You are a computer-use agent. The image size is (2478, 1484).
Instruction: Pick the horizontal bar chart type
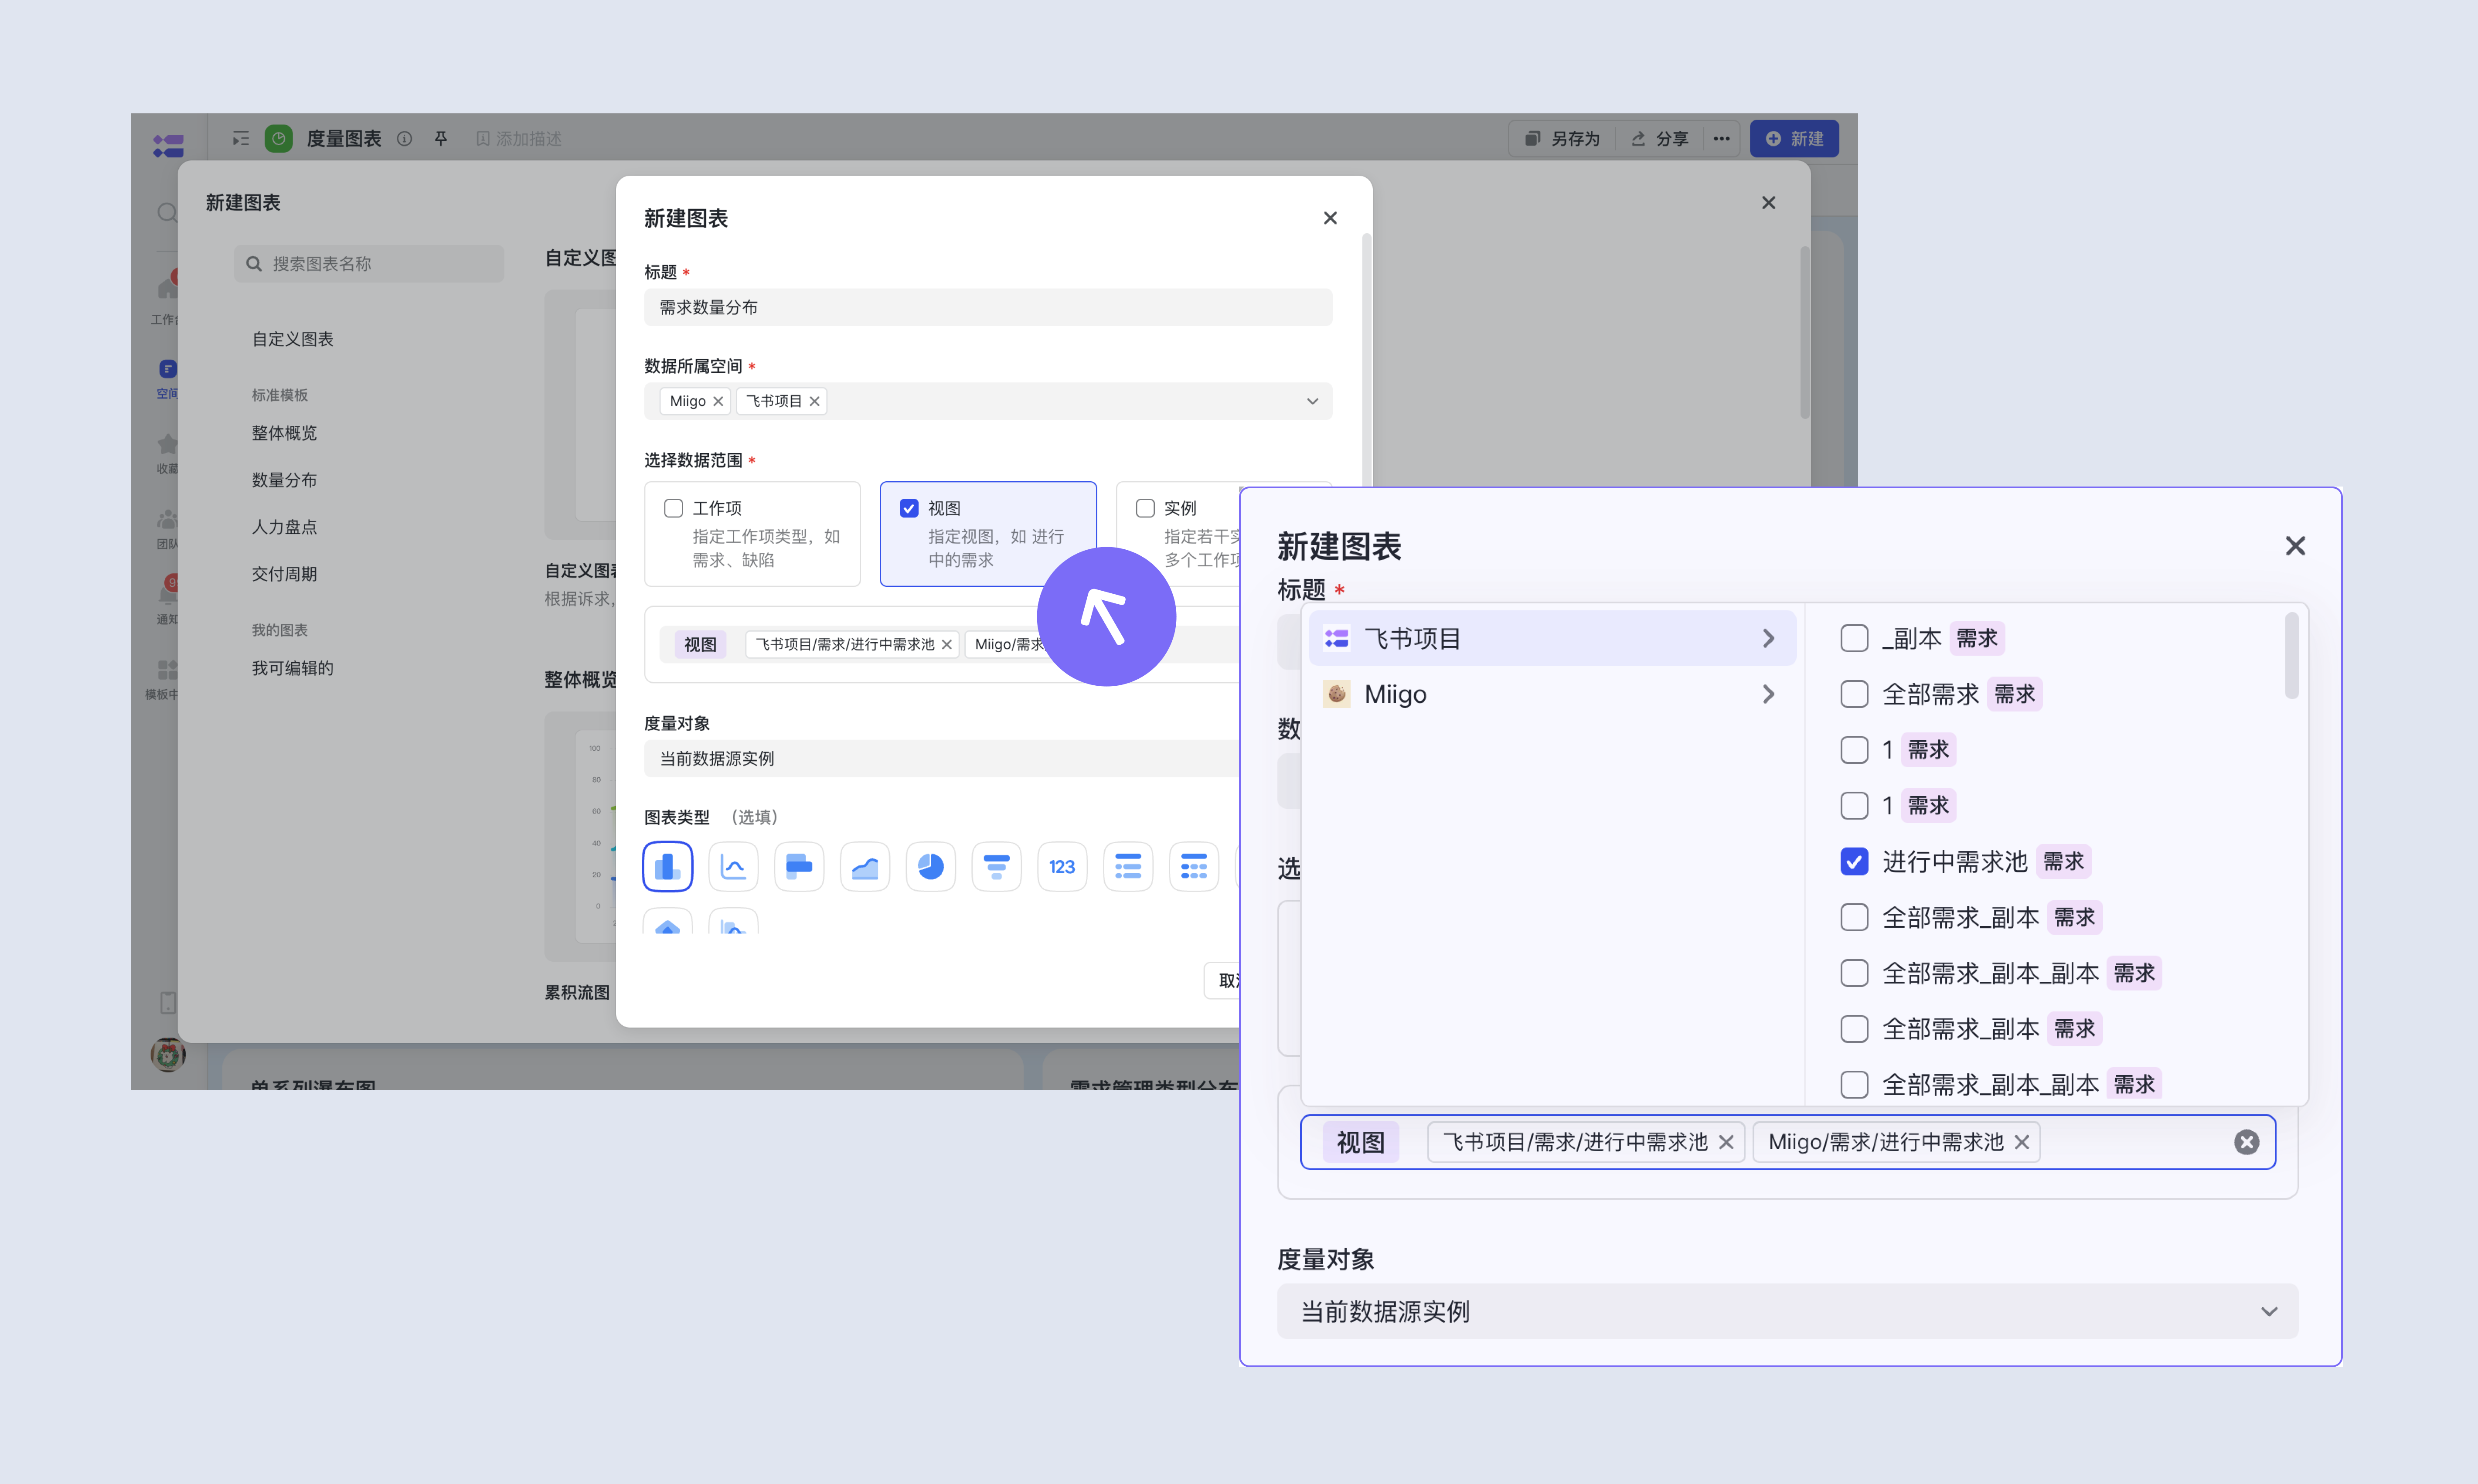click(799, 866)
